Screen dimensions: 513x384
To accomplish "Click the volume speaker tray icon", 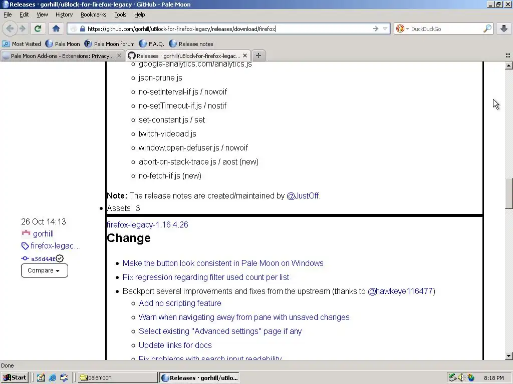I will (461, 377).
